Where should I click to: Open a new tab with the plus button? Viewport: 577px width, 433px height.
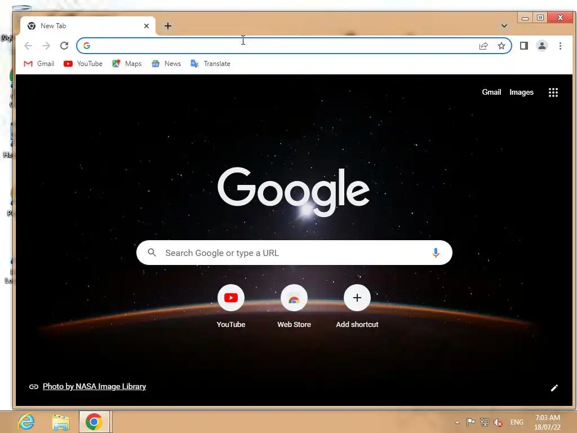(168, 26)
